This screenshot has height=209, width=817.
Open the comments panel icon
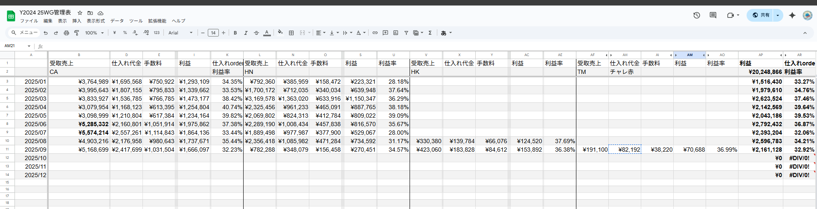713,15
